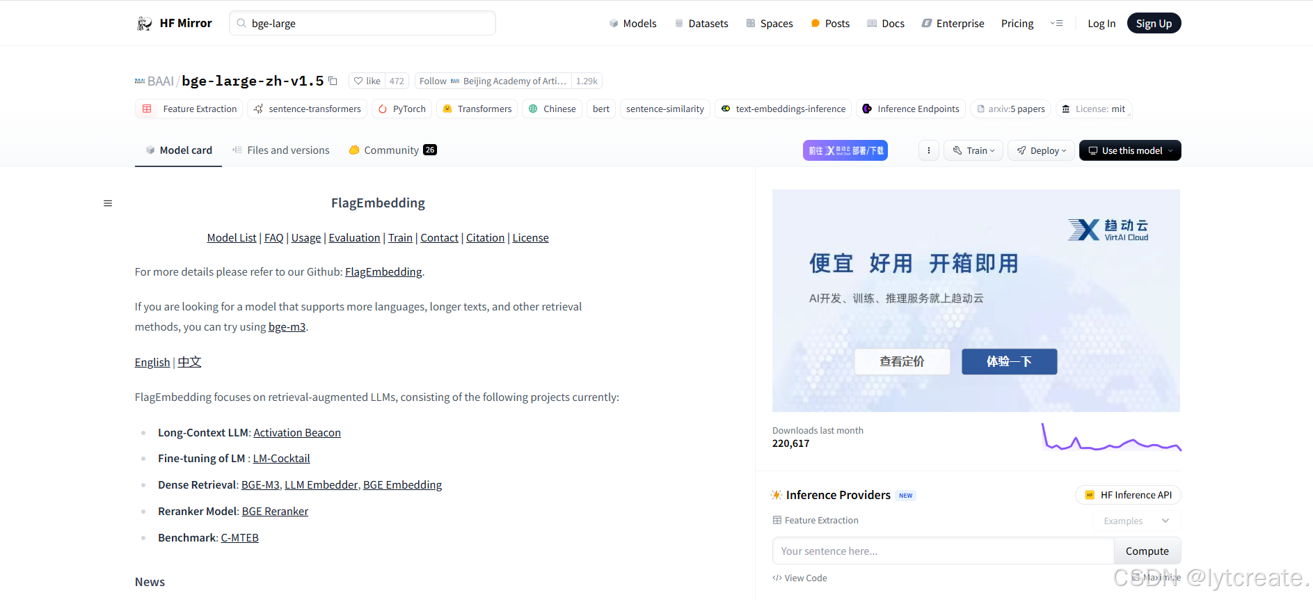
Task: Select the PyTorch tag
Action: (402, 109)
